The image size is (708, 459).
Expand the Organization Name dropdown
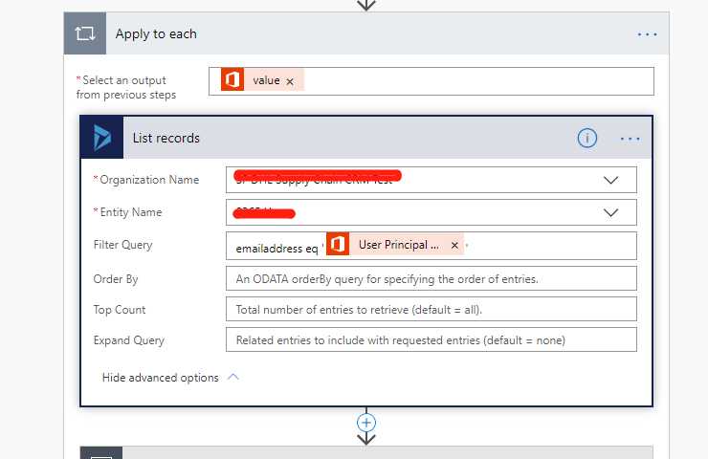pyautogui.click(x=611, y=180)
